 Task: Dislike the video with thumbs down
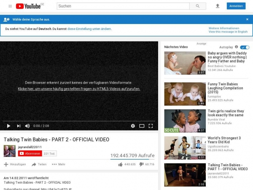click(x=141, y=165)
